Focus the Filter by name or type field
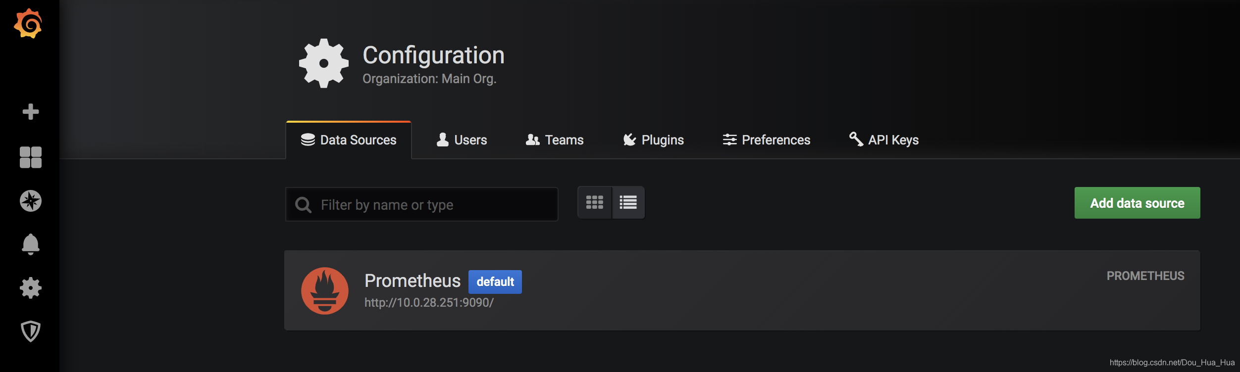The image size is (1240, 372). 422,204
